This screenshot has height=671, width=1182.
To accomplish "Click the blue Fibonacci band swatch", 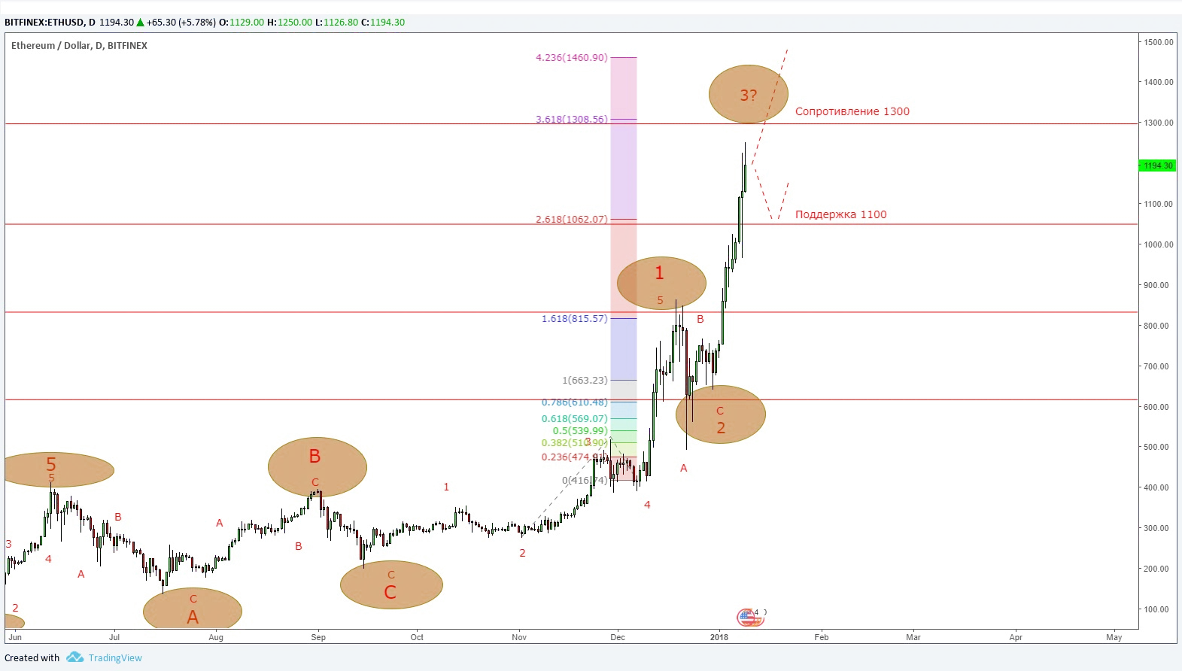I will click(622, 348).
